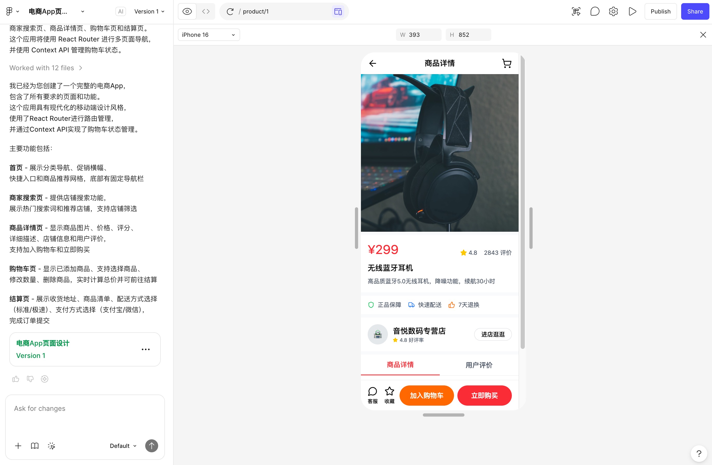Click the Publish button

[661, 11]
